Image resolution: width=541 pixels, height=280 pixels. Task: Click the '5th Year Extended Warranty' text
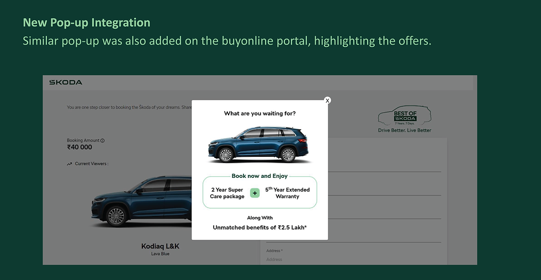pyautogui.click(x=288, y=193)
